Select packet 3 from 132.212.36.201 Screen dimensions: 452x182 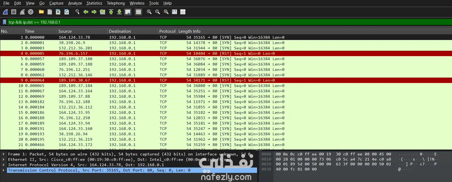(x=226, y=48)
